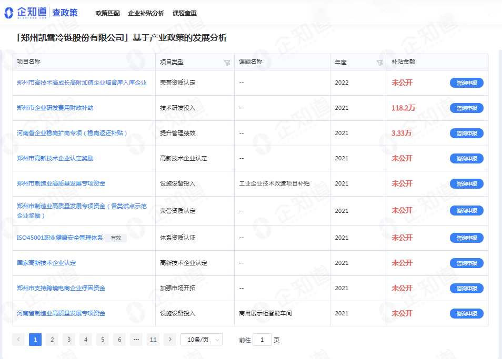
Task: Open 国家高新技术企业认定 project link
Action: [x=46, y=263]
